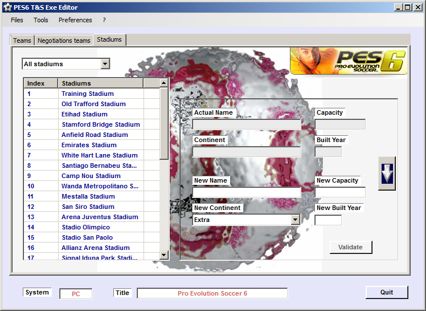
Task: Click the PC system value field
Action: click(76, 294)
